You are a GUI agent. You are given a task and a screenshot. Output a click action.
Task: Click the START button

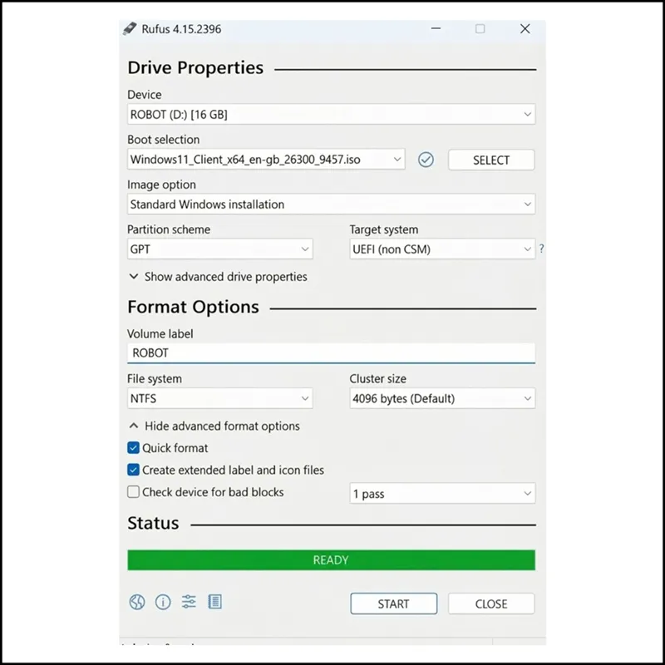click(393, 603)
